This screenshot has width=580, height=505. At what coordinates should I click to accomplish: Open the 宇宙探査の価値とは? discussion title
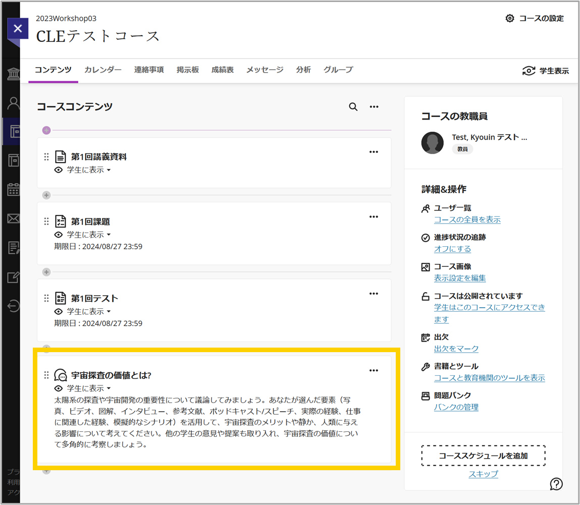click(x=112, y=375)
